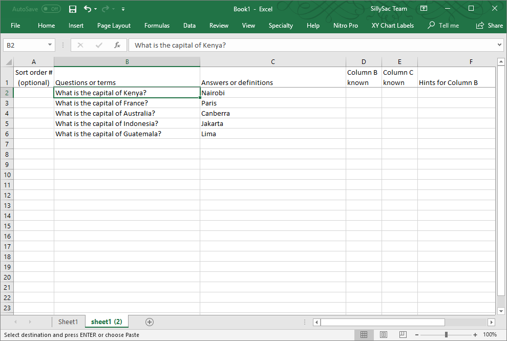Click the Save icon in title bar
507x341 pixels.
(x=73, y=9)
